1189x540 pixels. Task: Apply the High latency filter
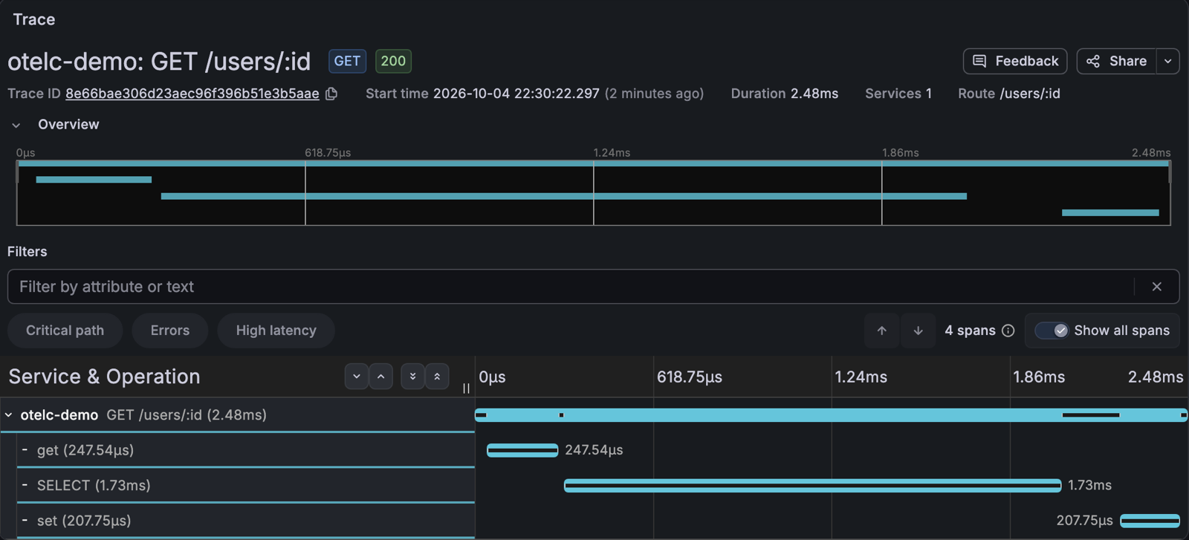(276, 331)
